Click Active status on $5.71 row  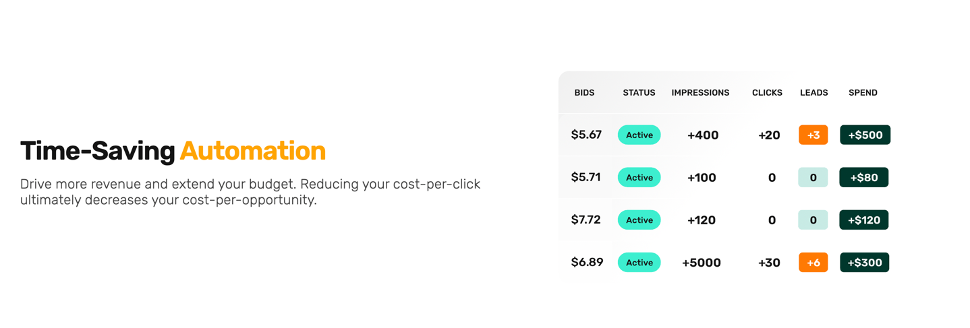pos(639,178)
